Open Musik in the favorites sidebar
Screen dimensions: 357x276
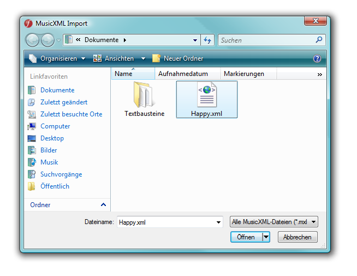pyautogui.click(x=49, y=162)
